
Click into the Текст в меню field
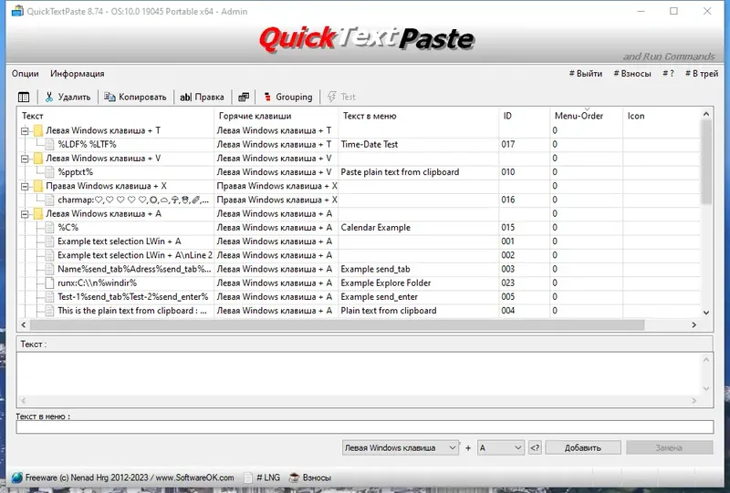364,427
